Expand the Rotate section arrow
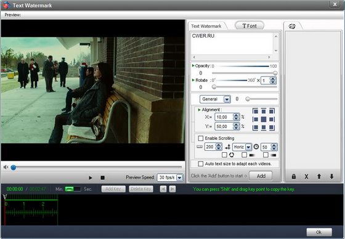Screen dimensions: 345x239 click(x=193, y=80)
